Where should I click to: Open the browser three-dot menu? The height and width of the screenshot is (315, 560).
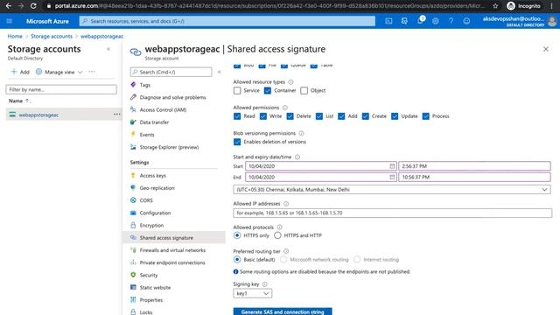(x=552, y=6)
